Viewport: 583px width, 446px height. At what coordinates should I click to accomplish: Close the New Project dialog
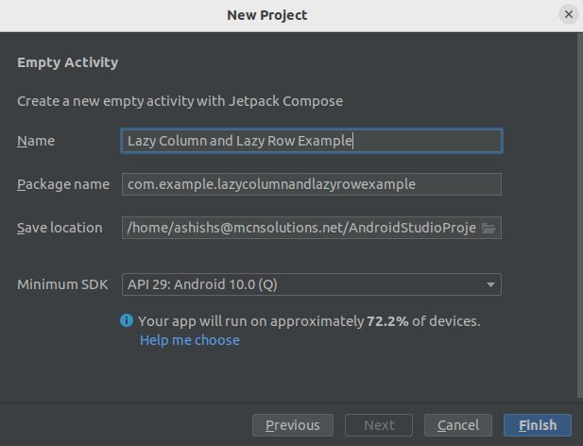(x=568, y=14)
